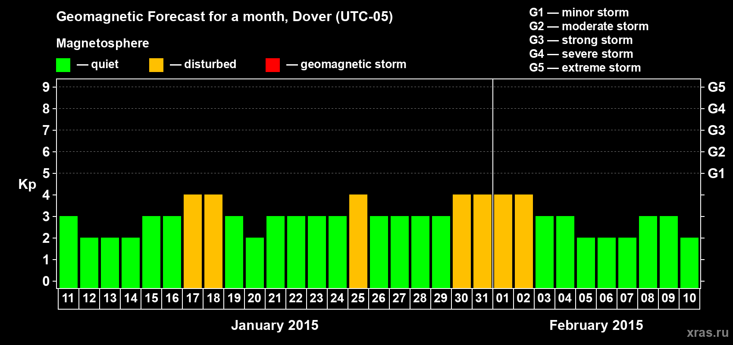Click the '— disturbed' legend label
The height and width of the screenshot is (345, 733).
(x=203, y=64)
